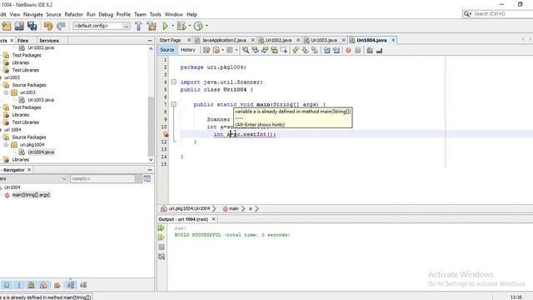
Task: Click Find Next Occurrence icon
Action: click(265, 50)
